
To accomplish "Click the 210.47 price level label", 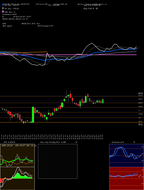I will (141, 99).
